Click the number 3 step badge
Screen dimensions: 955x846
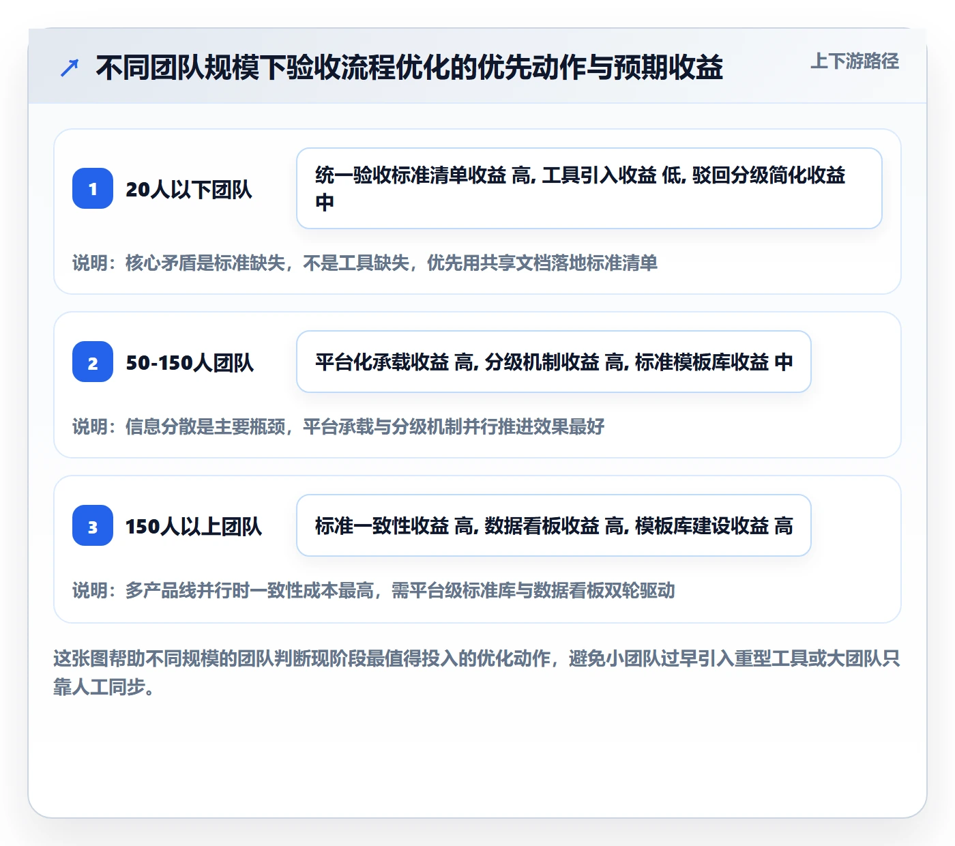click(x=93, y=525)
